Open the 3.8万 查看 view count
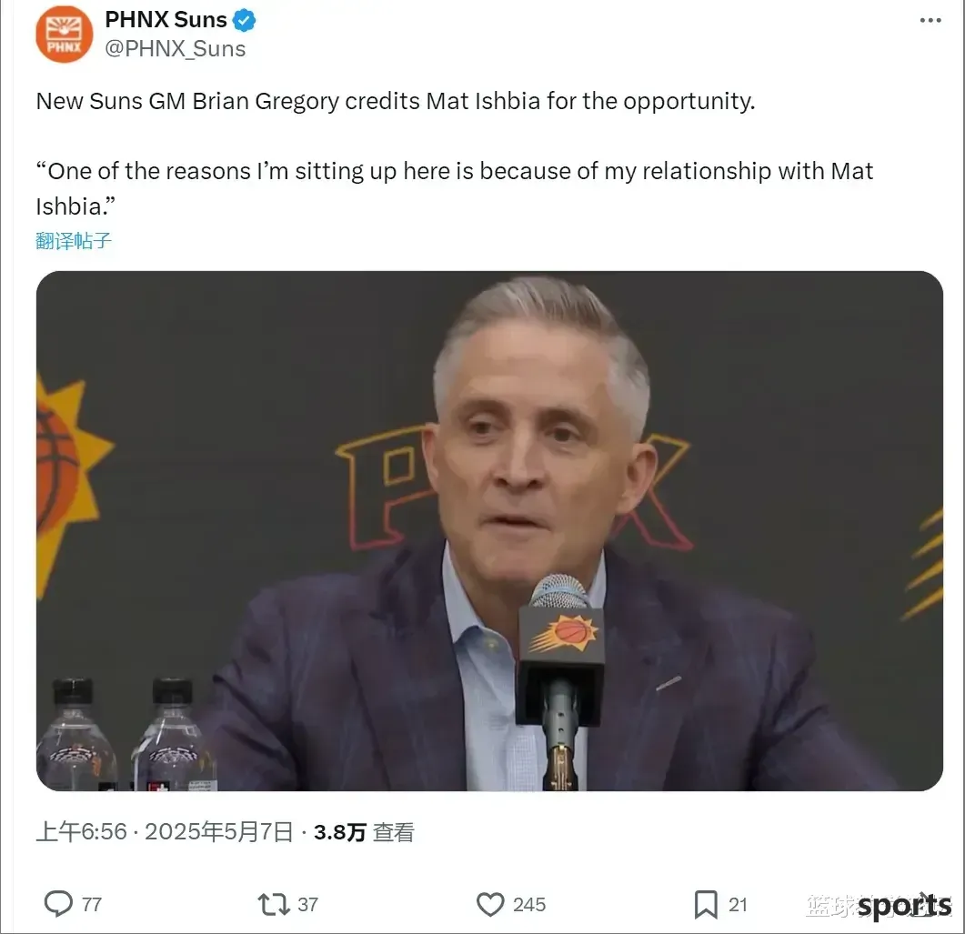This screenshot has height=934, width=965. (364, 832)
